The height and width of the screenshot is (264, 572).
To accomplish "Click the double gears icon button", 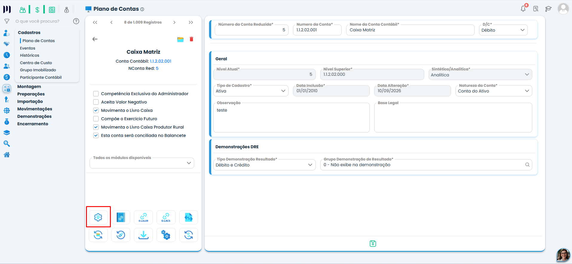I will [x=166, y=235].
